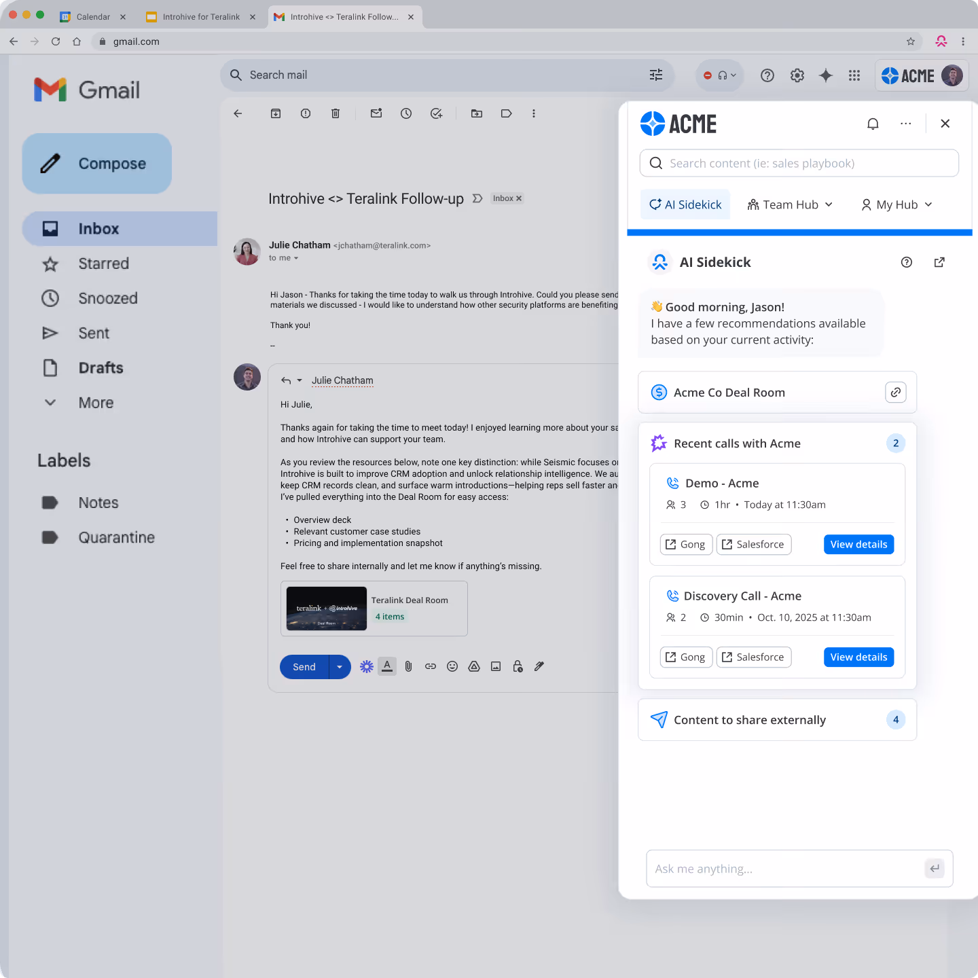The width and height of the screenshot is (978, 978).
Task: Click the Compose button
Action: point(96,164)
